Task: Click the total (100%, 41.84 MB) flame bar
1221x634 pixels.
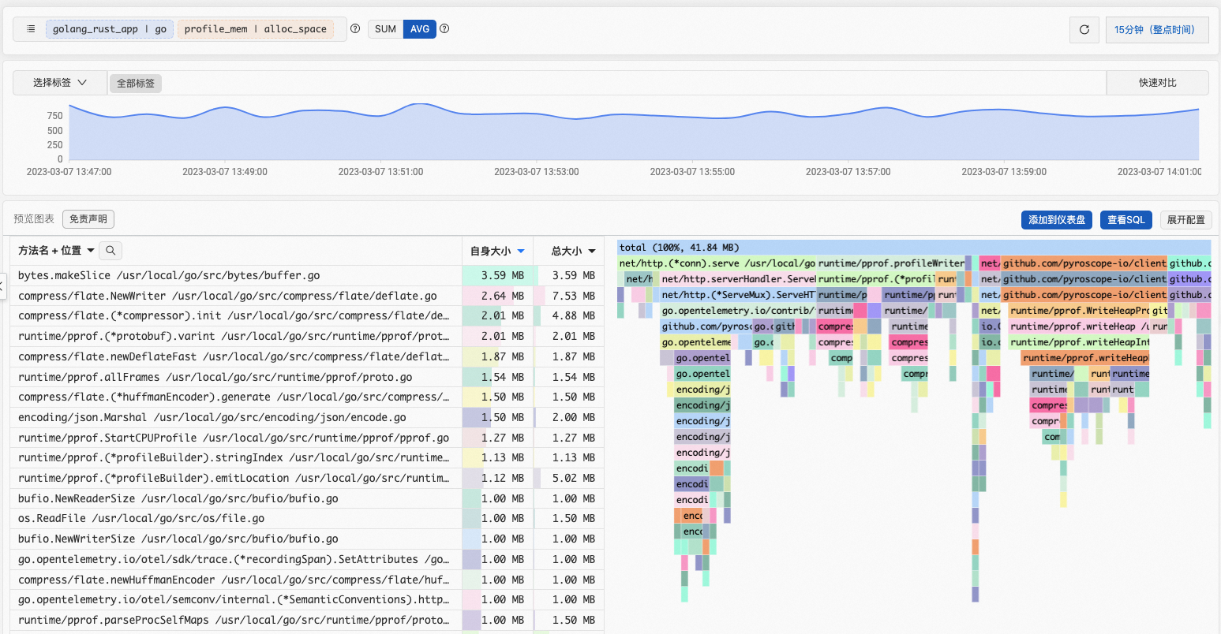Action: tap(914, 248)
